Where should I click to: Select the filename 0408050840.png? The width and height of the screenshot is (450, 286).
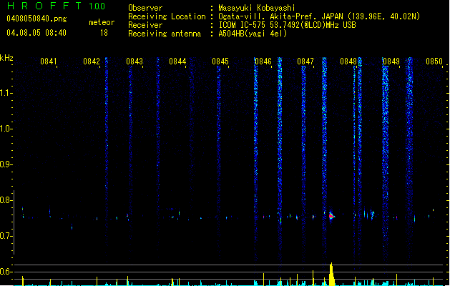36,19
